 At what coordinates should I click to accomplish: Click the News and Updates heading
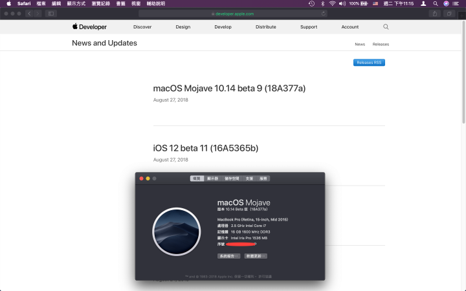[x=104, y=43]
